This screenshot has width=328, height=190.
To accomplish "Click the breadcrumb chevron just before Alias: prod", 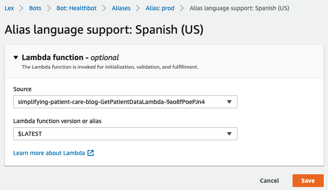I will [138, 8].
